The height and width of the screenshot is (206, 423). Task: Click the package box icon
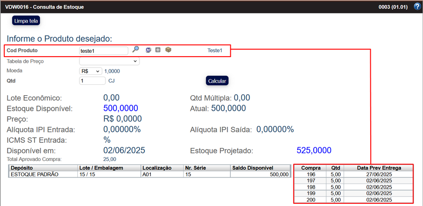point(168,50)
